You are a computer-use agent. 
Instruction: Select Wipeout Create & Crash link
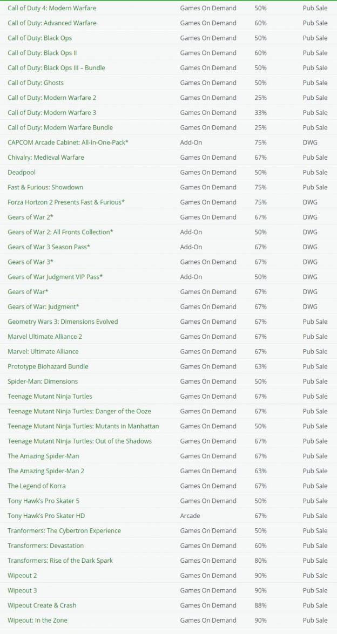pyautogui.click(x=42, y=605)
